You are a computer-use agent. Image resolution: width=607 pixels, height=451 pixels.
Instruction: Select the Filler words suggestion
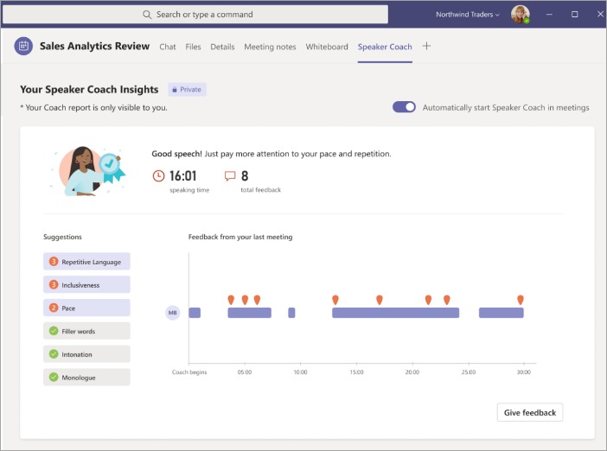tap(86, 331)
